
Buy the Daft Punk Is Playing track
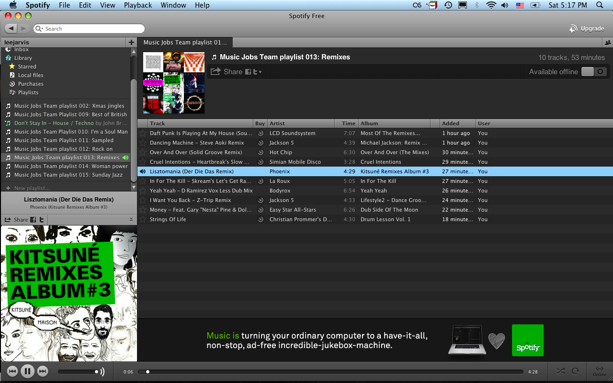click(261, 133)
